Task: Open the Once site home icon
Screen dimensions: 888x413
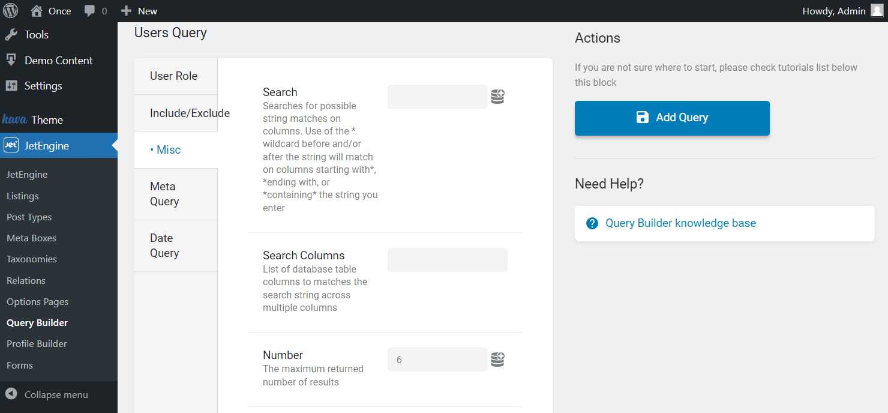Action: coord(37,11)
